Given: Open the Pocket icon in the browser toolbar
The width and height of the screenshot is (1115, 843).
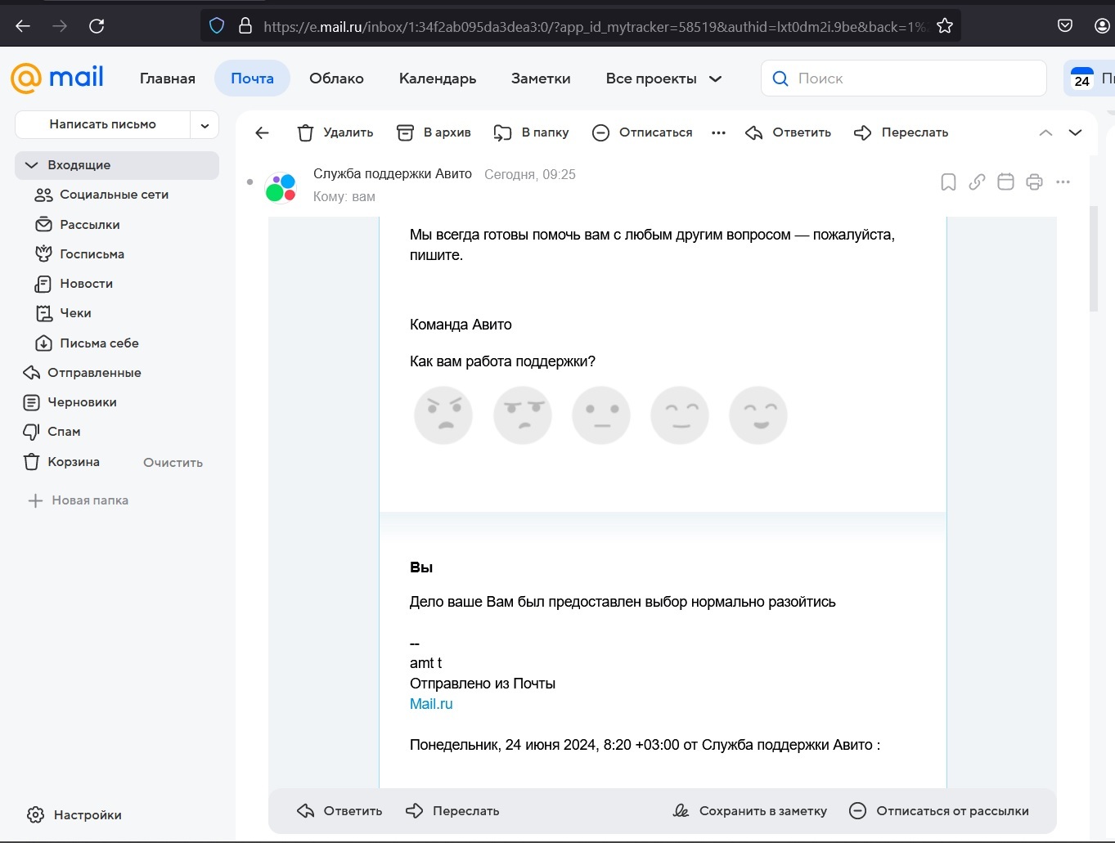Looking at the screenshot, I should [1065, 26].
